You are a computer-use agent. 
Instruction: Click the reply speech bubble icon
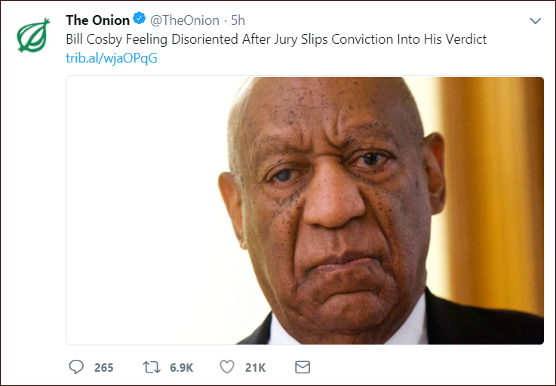coord(76,367)
